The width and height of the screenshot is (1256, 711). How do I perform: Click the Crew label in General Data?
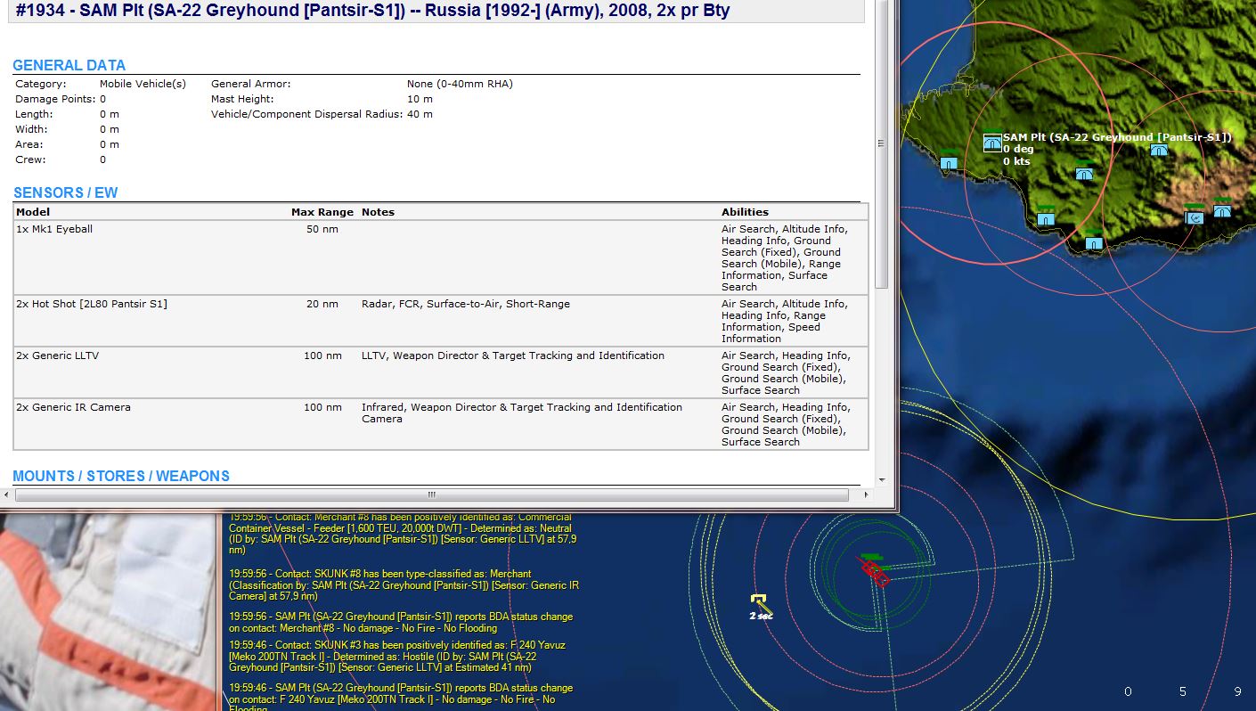30,159
